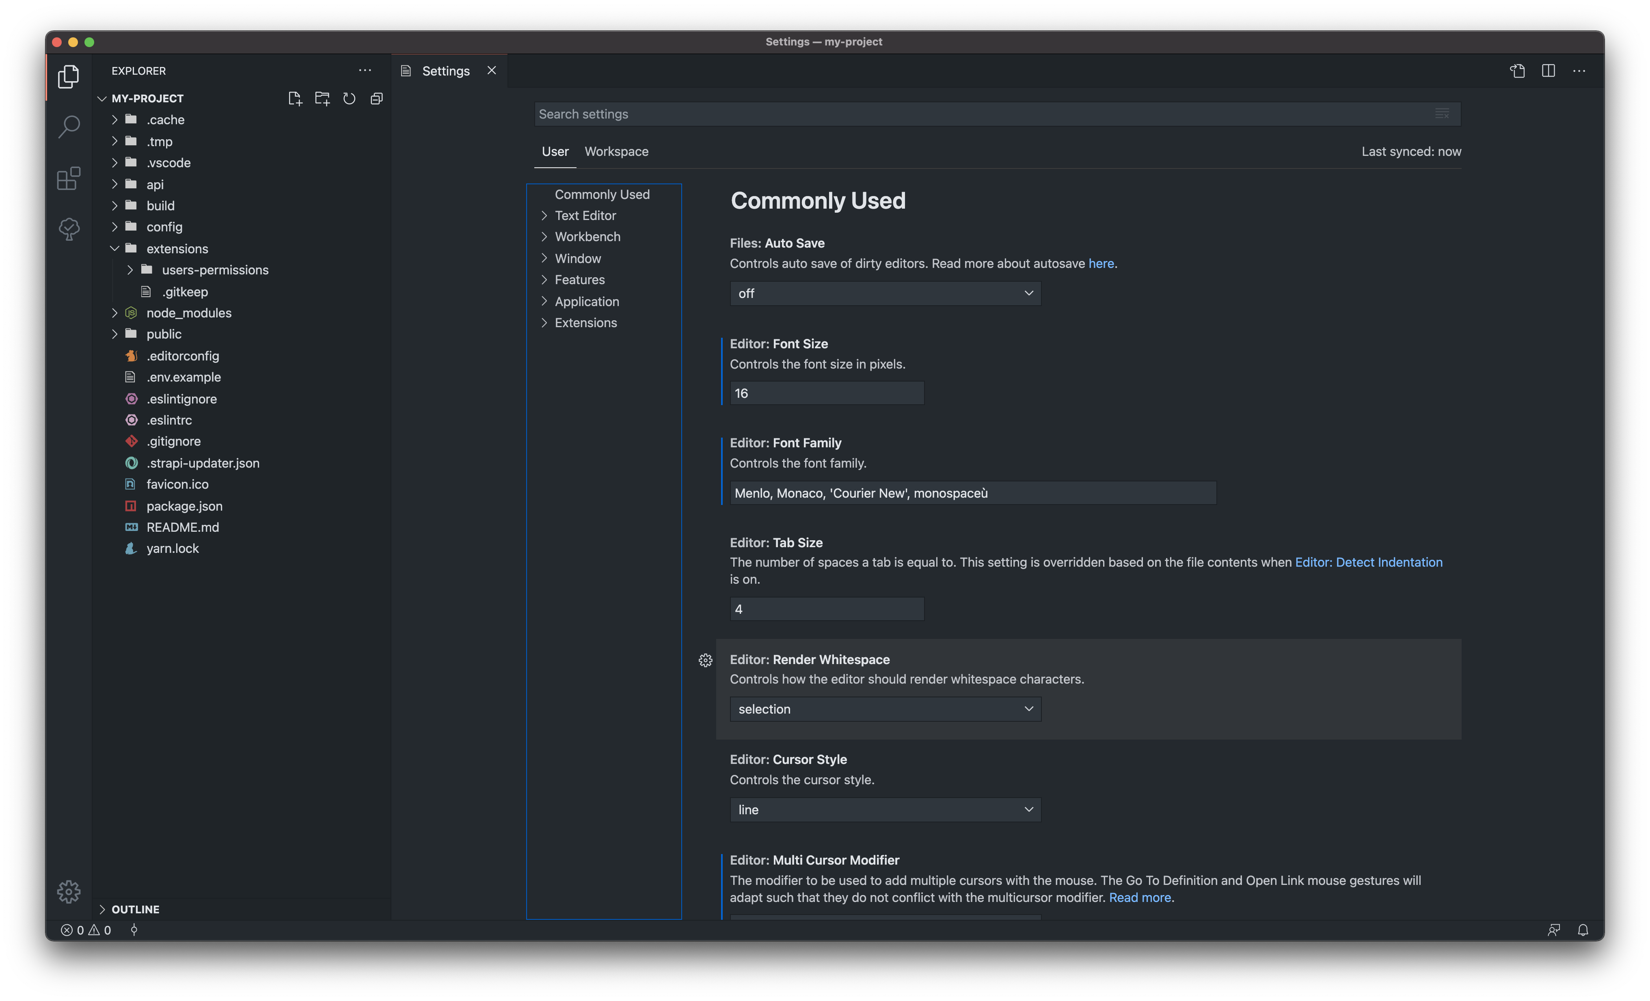Switch to the Workspace settings tab
Image resolution: width=1650 pixels, height=1001 pixels.
tap(616, 151)
